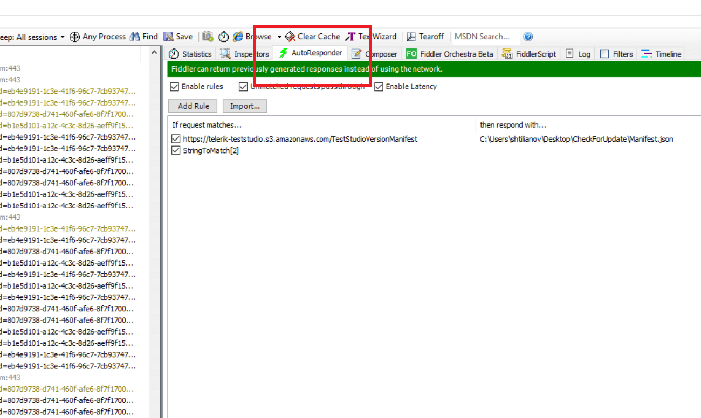This screenshot has width=701, height=418.
Task: Toggle the Enable rules checkbox
Action: [x=175, y=87]
